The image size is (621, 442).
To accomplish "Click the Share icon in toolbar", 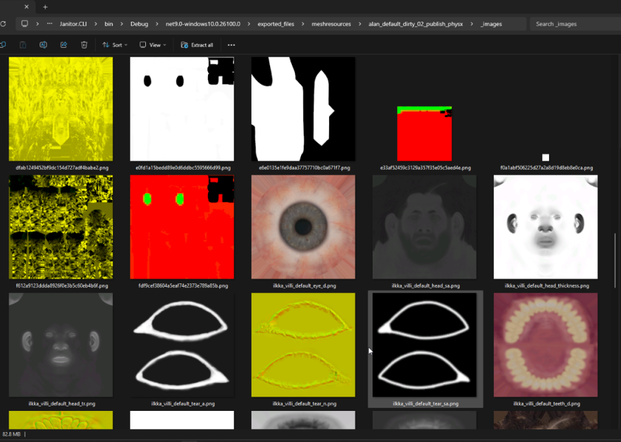I will [x=64, y=45].
